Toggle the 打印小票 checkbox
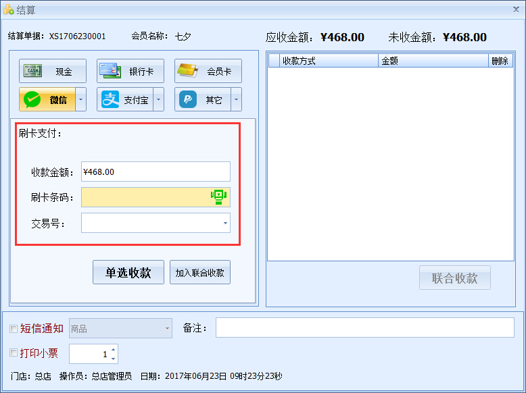Viewport: 526px width, 393px height. [14, 352]
